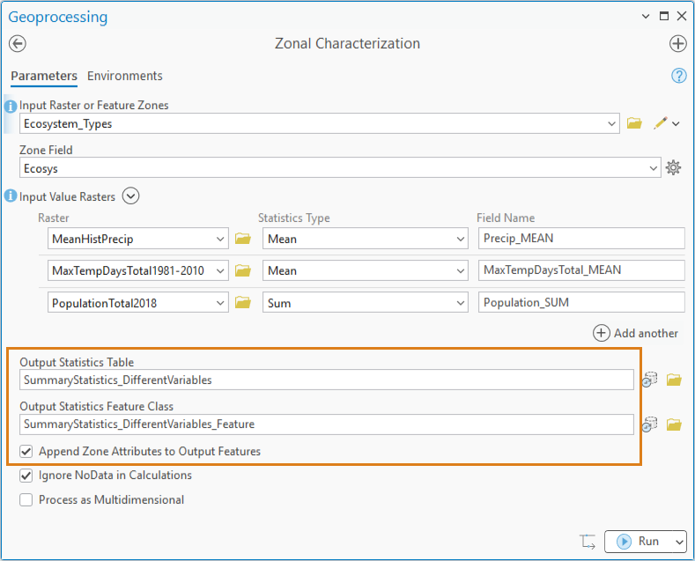Enable Process as Multidimensional checkbox
The width and height of the screenshot is (695, 561).
[26, 500]
